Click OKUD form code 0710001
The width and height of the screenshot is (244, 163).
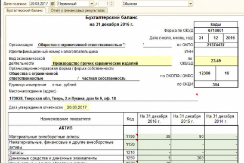click(216, 30)
